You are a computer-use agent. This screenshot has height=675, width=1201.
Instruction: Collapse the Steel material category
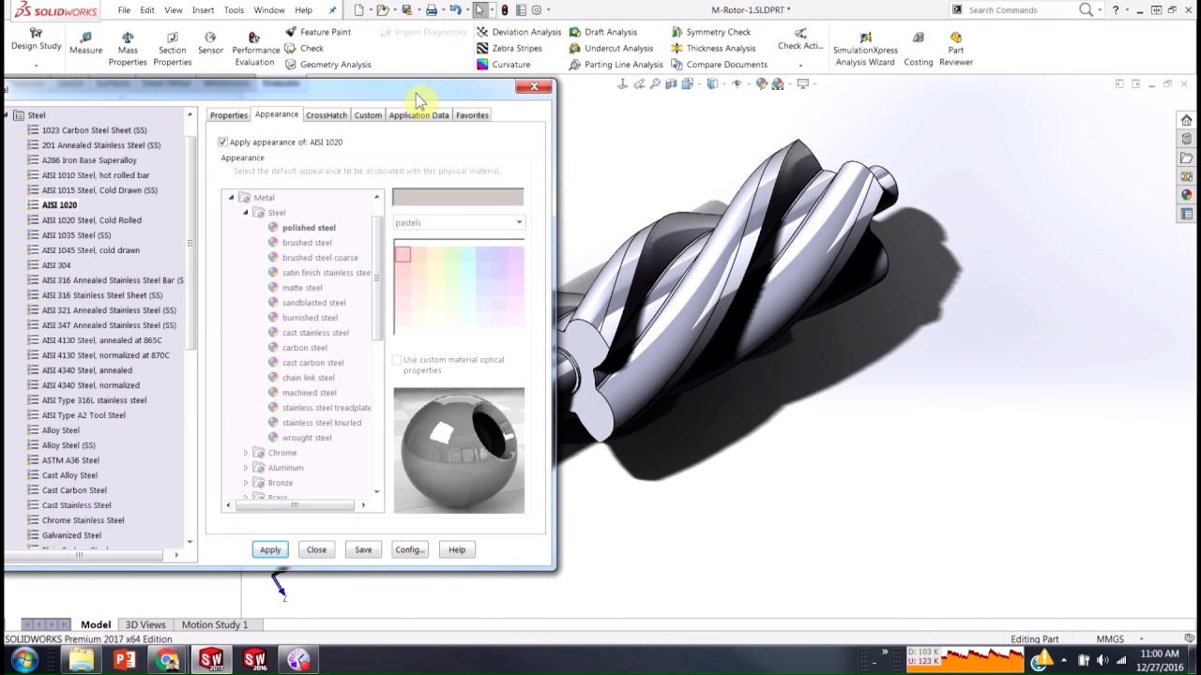coord(6,115)
